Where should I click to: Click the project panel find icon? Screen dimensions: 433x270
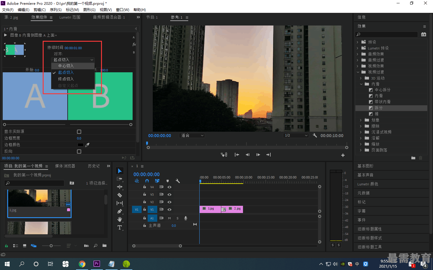click(x=96, y=246)
